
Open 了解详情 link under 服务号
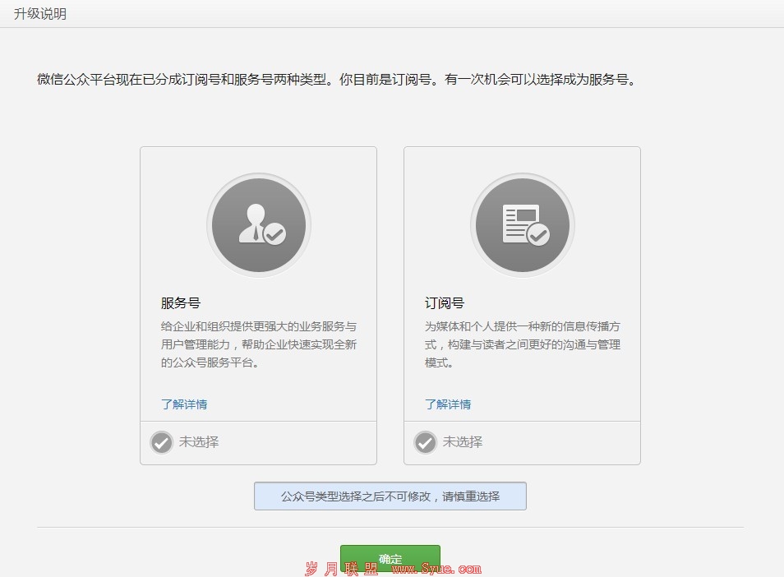coord(184,404)
